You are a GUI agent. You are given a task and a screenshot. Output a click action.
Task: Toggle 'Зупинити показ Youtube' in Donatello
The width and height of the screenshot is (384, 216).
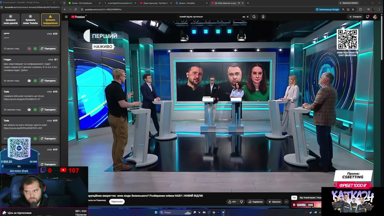click(30, 20)
